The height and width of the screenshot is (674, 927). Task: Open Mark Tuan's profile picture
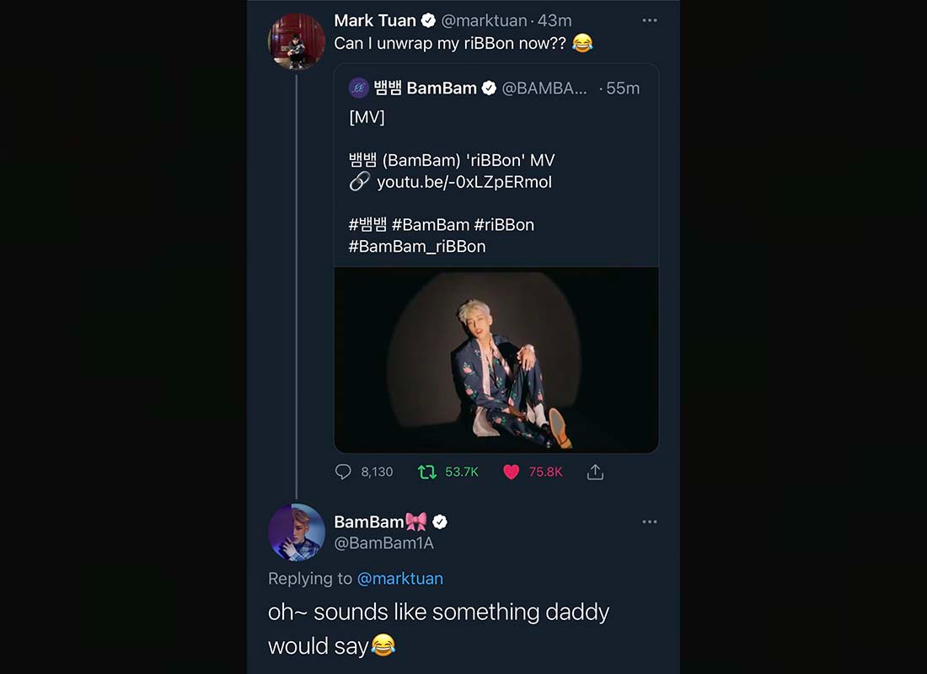[297, 41]
